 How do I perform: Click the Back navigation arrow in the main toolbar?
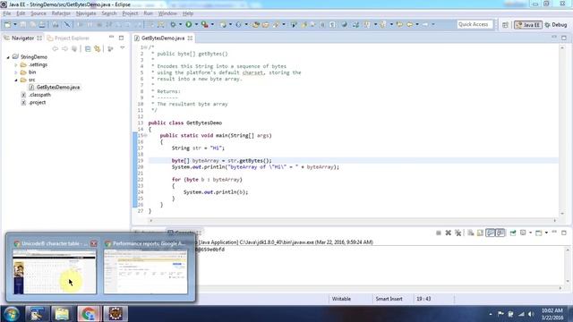tap(410, 24)
